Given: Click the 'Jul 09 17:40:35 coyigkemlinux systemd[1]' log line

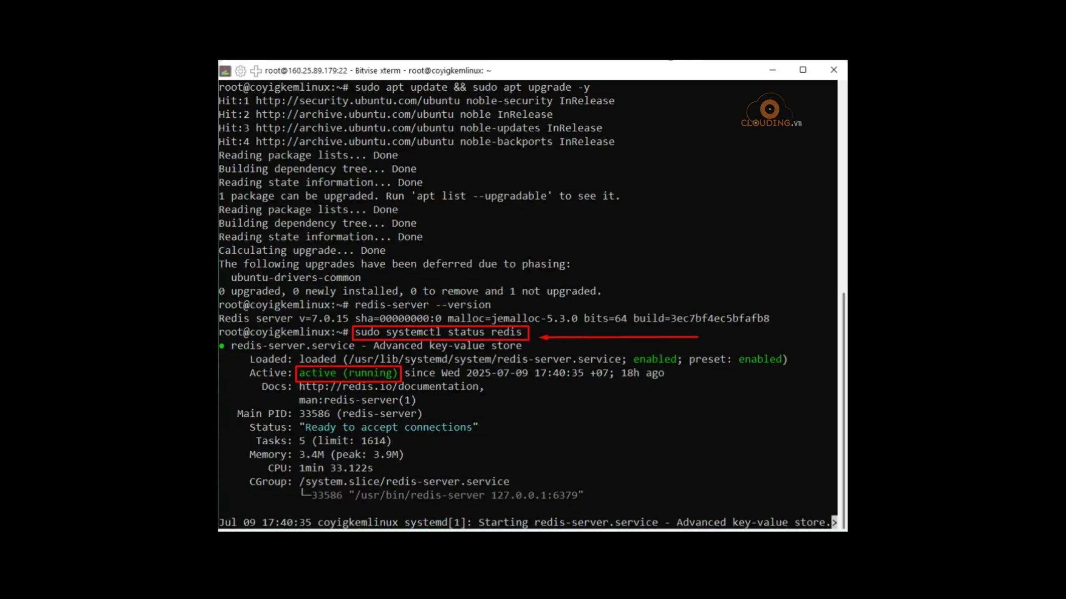Looking at the screenshot, I should 525,522.
